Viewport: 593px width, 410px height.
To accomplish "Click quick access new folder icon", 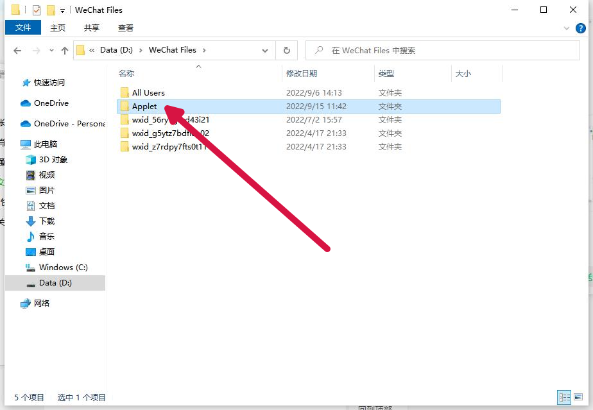I will pos(51,10).
